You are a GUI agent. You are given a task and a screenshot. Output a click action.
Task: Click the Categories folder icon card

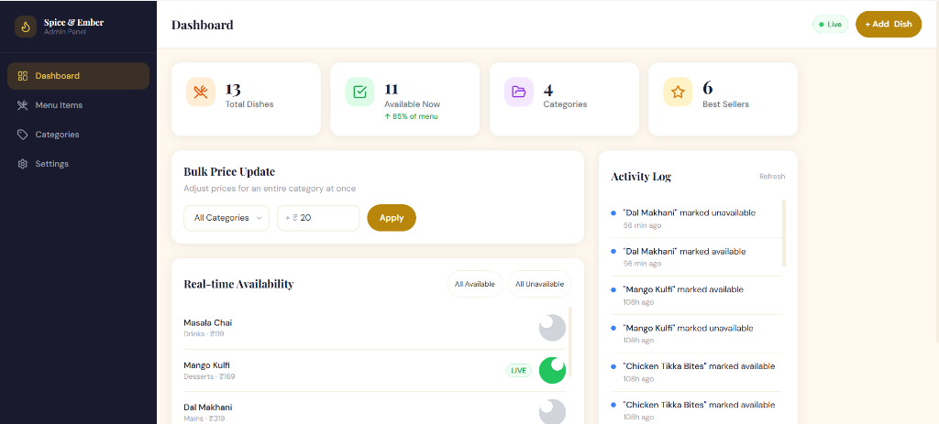click(x=519, y=92)
